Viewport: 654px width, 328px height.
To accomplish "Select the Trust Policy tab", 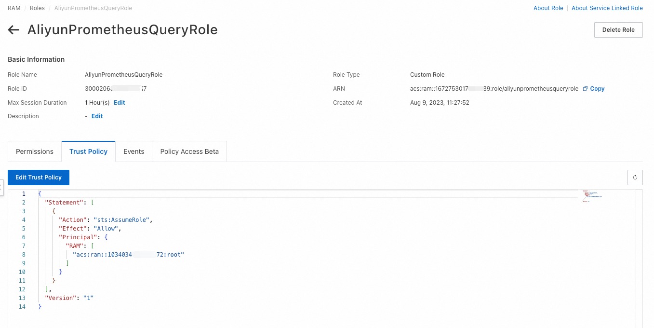I will coord(88,151).
